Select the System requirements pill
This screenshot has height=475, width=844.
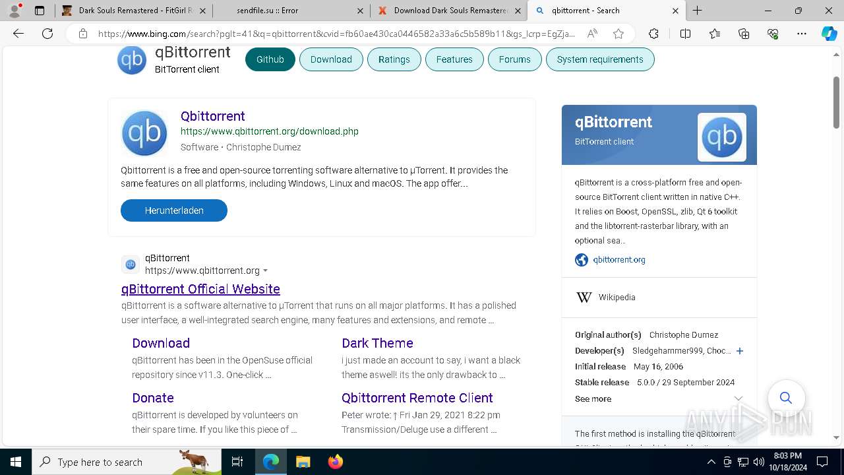(600, 59)
